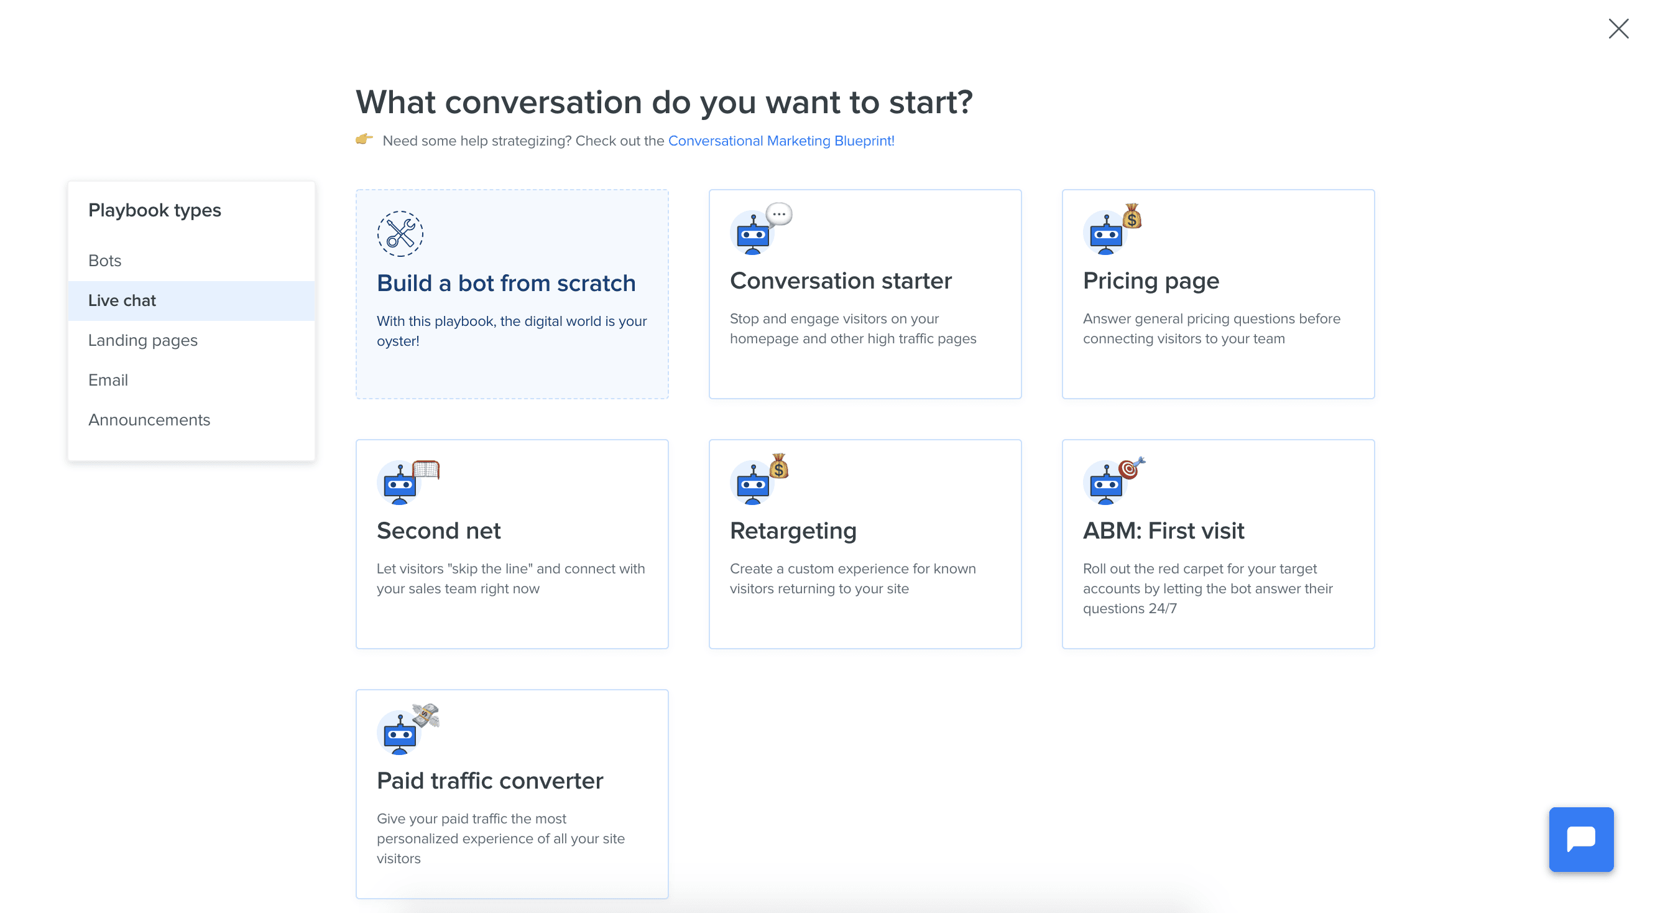Select Live chat playbook type

click(191, 300)
